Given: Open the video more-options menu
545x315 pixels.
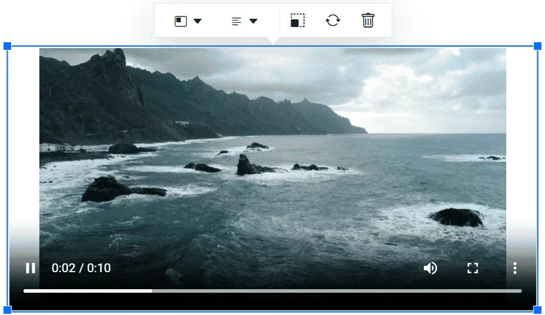Looking at the screenshot, I should (515, 268).
